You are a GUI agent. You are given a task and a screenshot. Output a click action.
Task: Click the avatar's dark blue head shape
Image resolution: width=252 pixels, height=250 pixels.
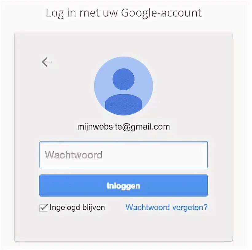[x=124, y=79]
